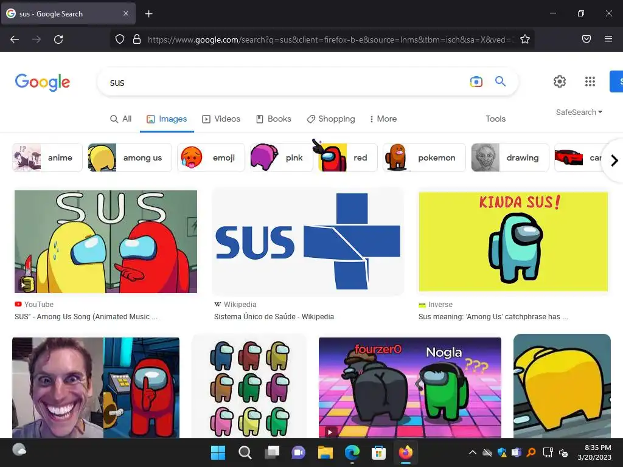Open the grinning man meme image
Viewport: 623px width, 467px height.
point(96,387)
